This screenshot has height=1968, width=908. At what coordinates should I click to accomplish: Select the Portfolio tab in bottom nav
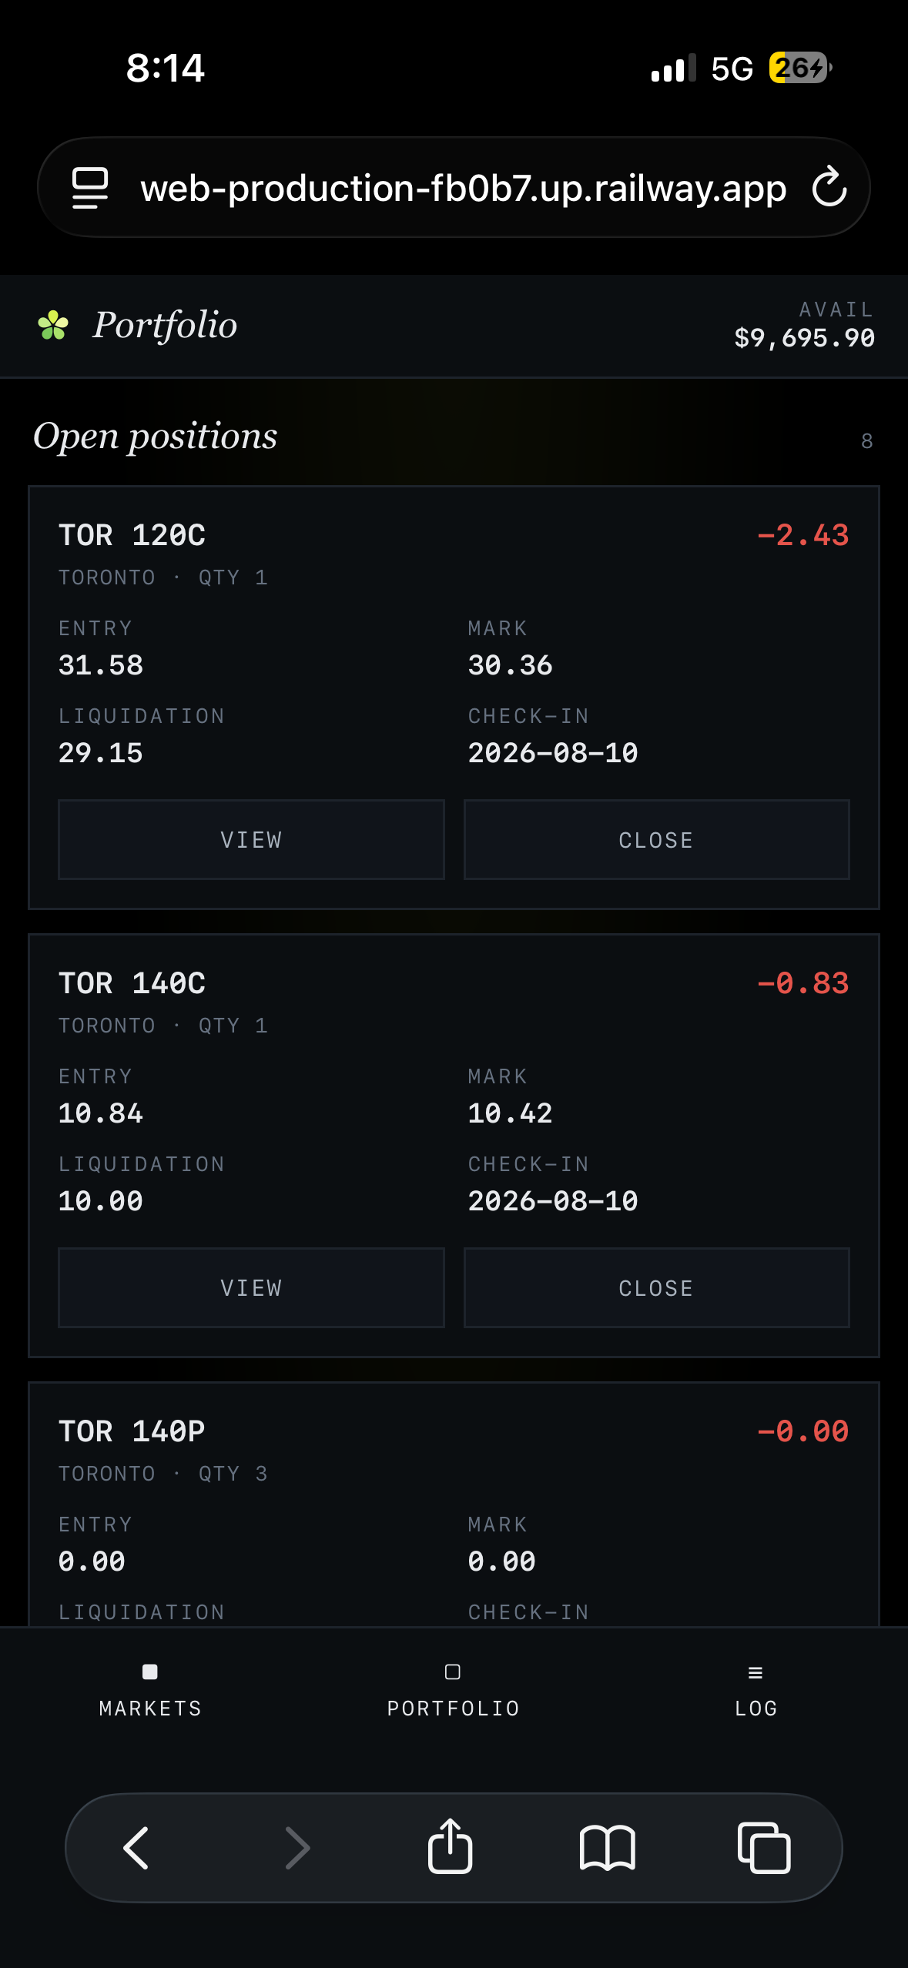454,1692
